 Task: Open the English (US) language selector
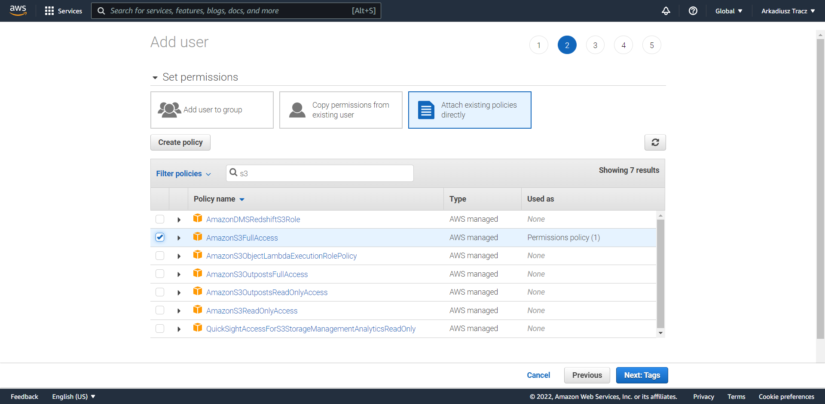(73, 397)
